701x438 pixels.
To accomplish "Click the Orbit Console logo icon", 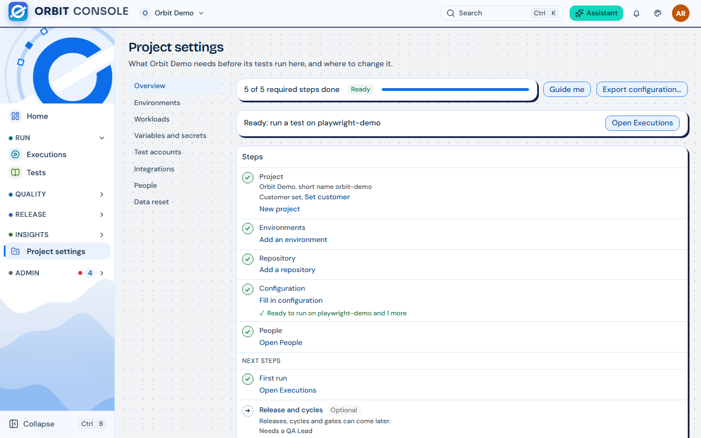I will pos(18,12).
